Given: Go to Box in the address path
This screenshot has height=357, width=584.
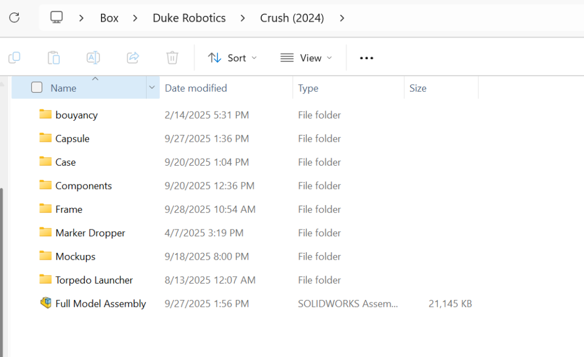Looking at the screenshot, I should (x=109, y=18).
